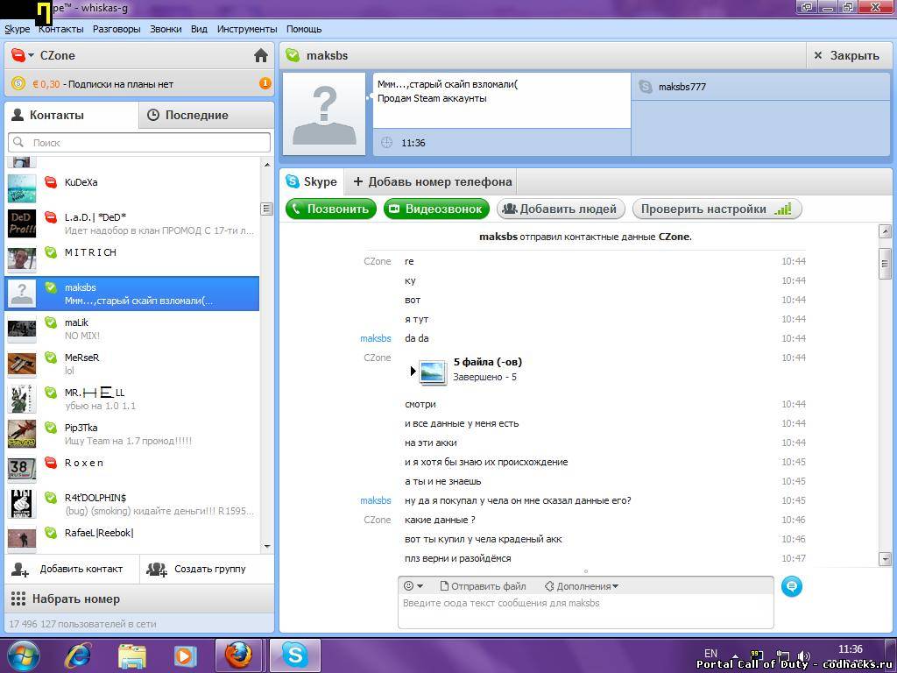Viewport: 897px width, 673px height.
Task: Select the Skype conversation tab
Action: 312,182
